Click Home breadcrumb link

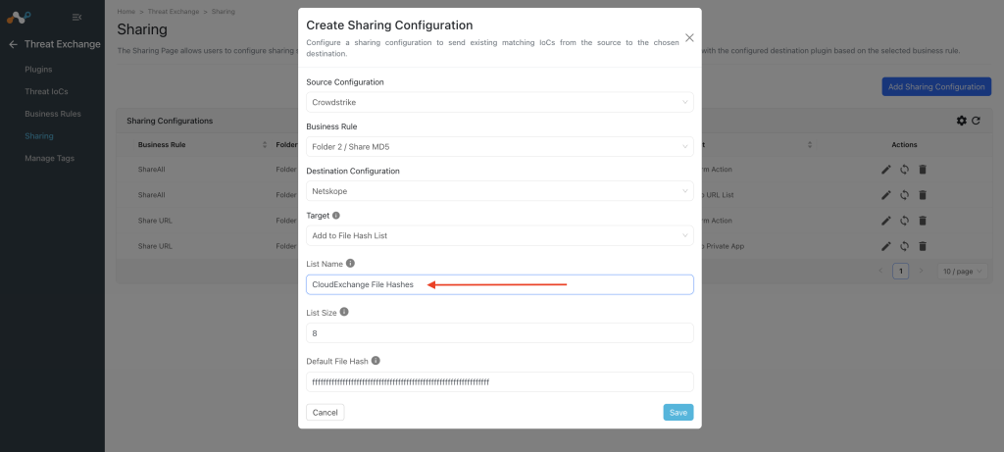pos(126,12)
